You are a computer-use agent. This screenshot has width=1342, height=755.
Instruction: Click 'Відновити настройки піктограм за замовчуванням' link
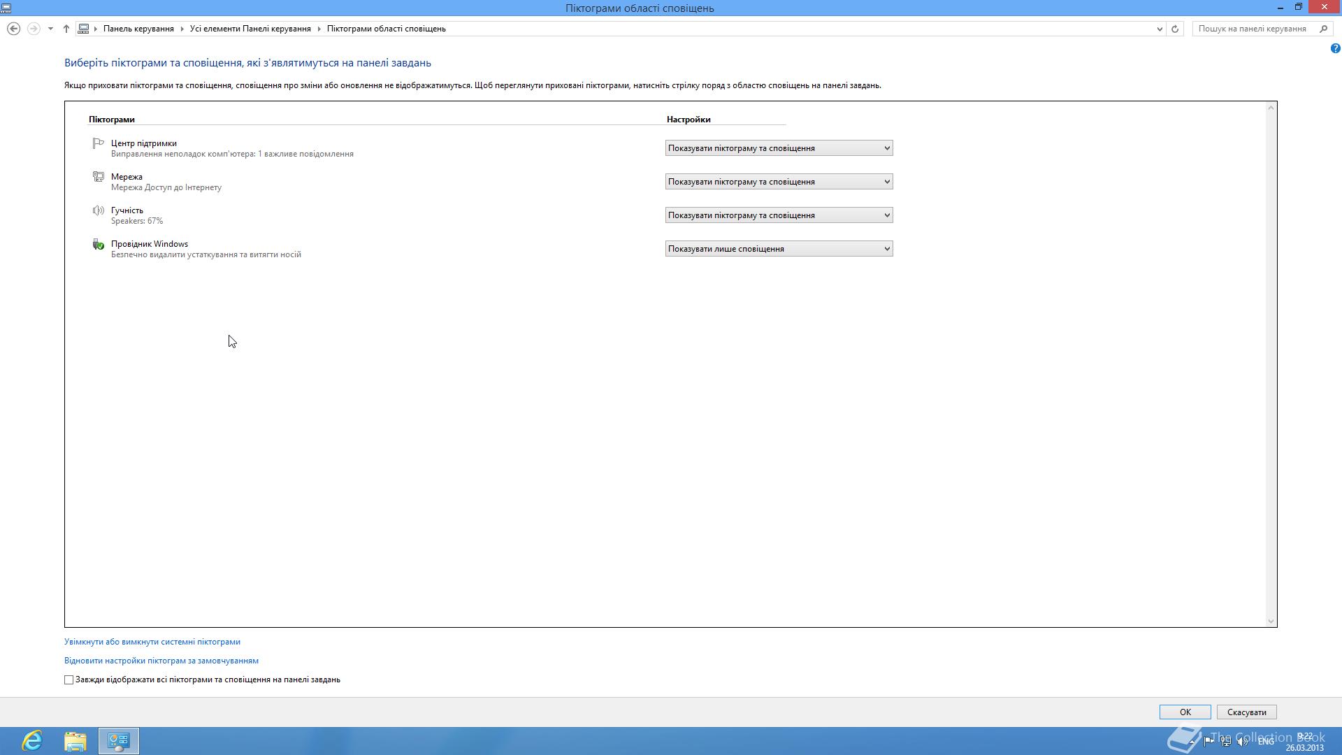pos(161,661)
